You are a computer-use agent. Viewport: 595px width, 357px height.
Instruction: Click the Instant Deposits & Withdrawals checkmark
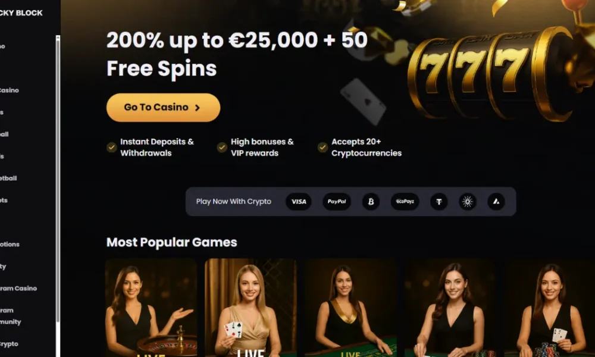point(112,147)
